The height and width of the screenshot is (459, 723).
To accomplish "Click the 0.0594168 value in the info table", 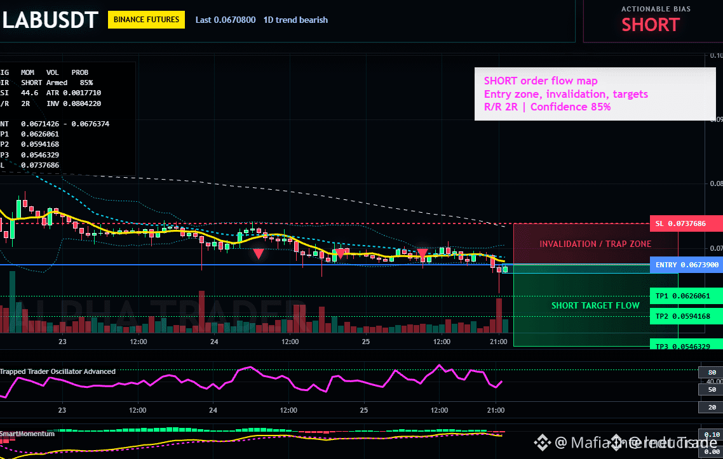I will click(x=40, y=144).
